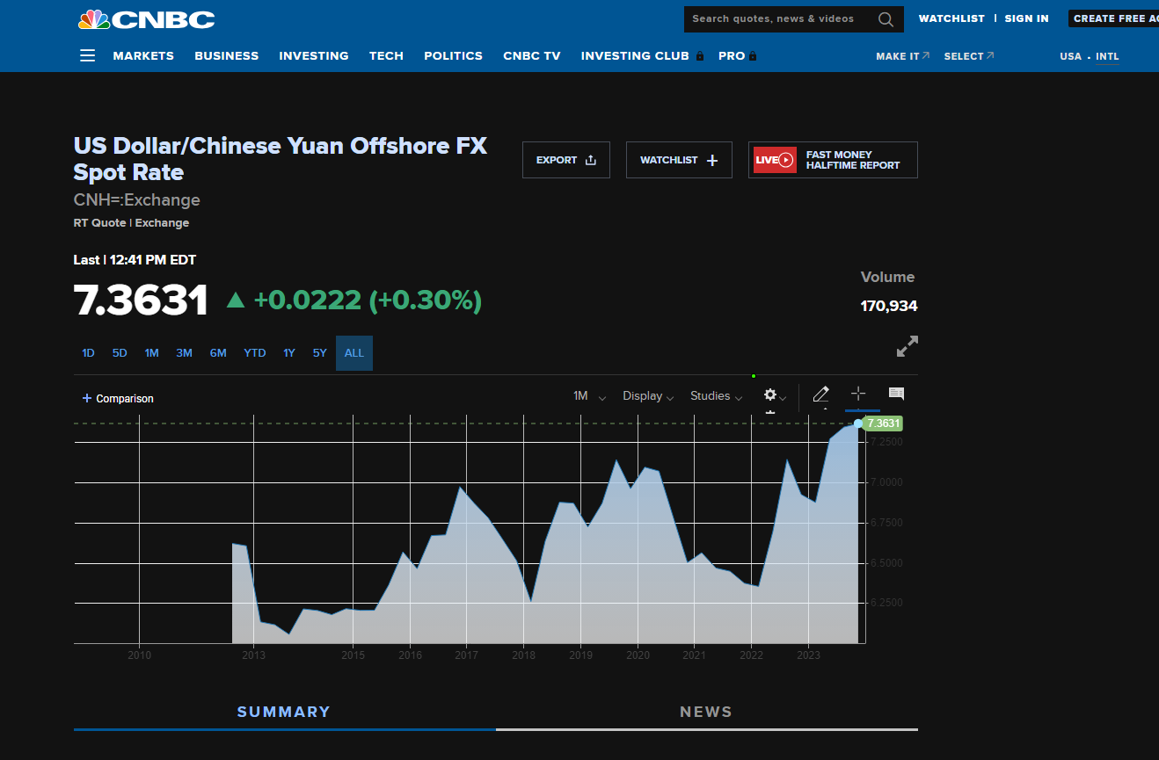Switch edition to USA
Image resolution: width=1159 pixels, height=760 pixels.
pyautogui.click(x=1071, y=56)
